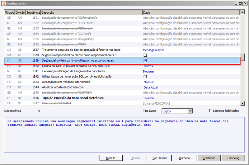Screen dimensions: 249x165
Task: Click the Data Atual value
Action: point(151,87)
